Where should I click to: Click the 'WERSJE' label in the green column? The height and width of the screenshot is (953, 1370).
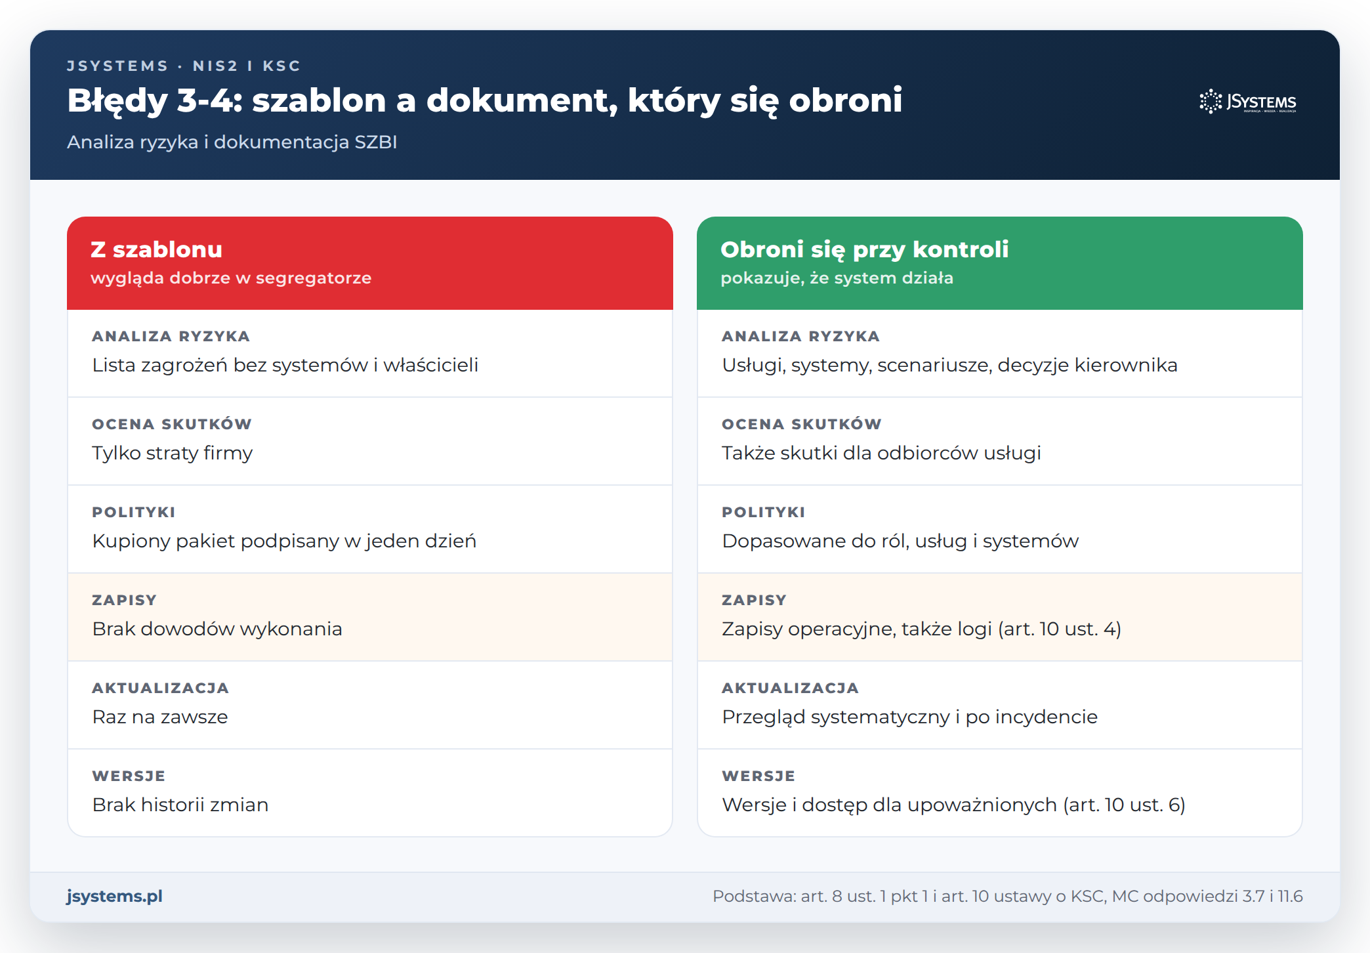pos(758,776)
